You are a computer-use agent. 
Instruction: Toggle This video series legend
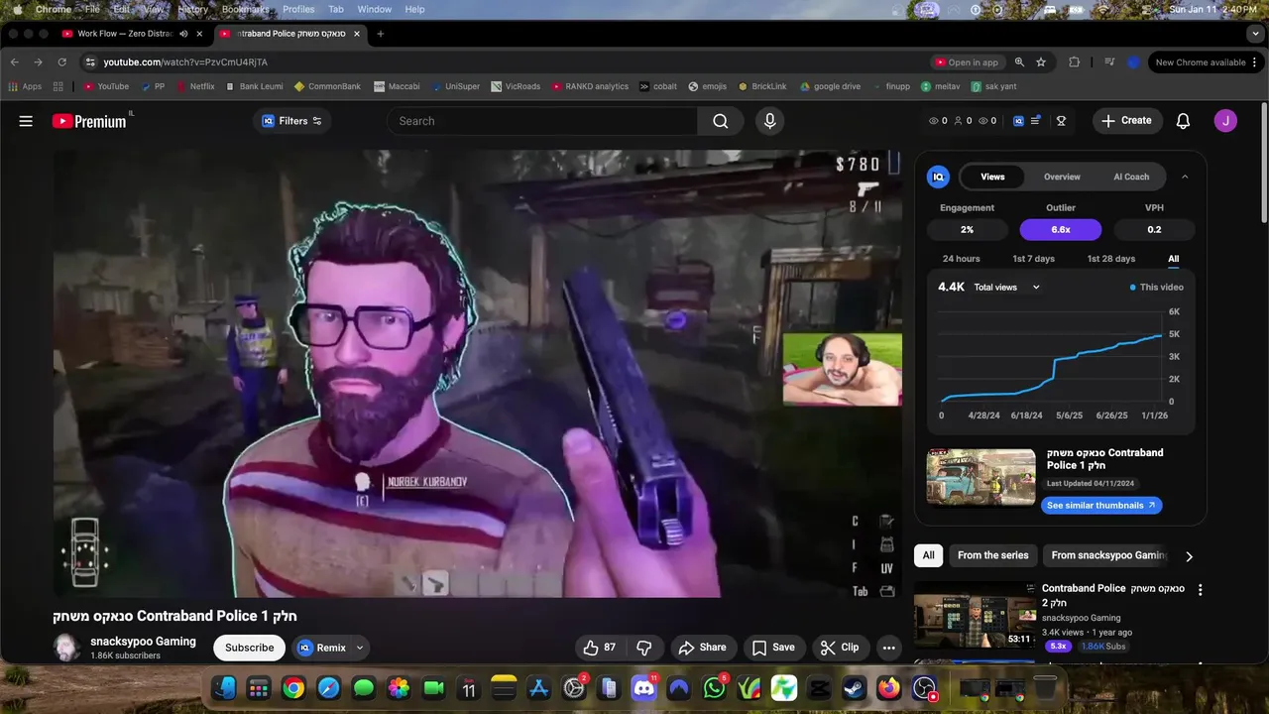[1157, 288]
